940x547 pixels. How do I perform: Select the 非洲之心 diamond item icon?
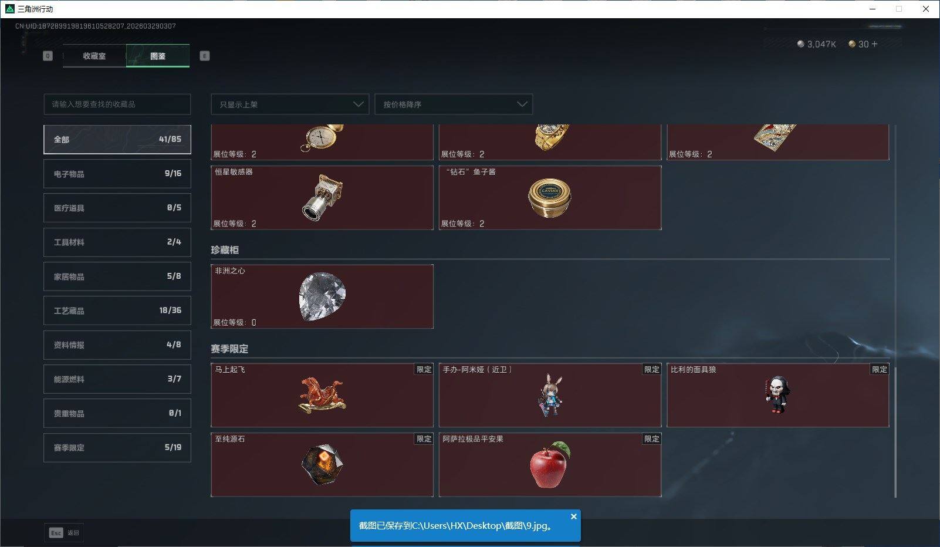click(x=322, y=296)
